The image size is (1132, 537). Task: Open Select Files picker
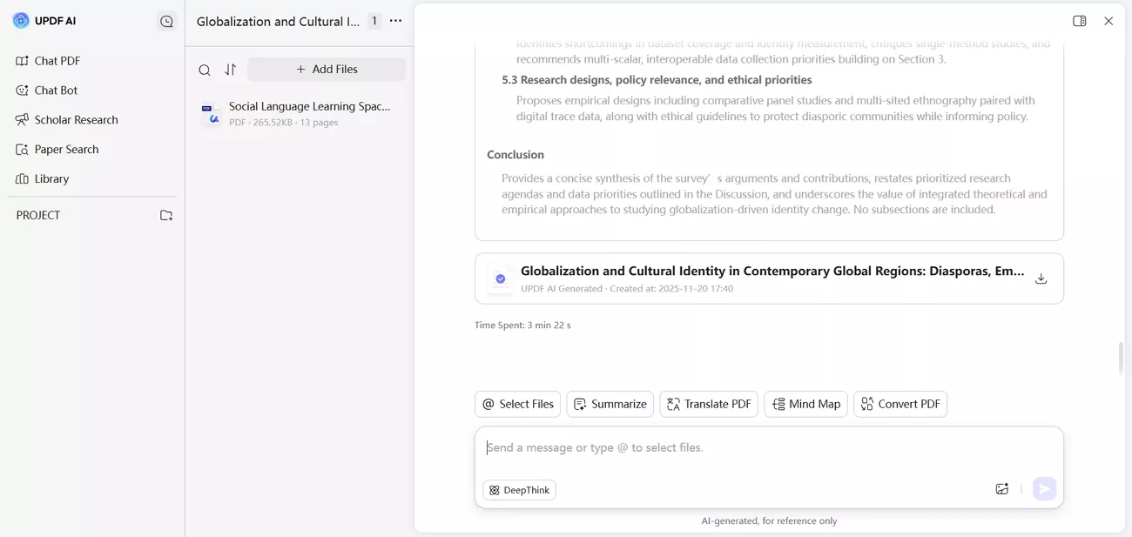click(x=517, y=404)
